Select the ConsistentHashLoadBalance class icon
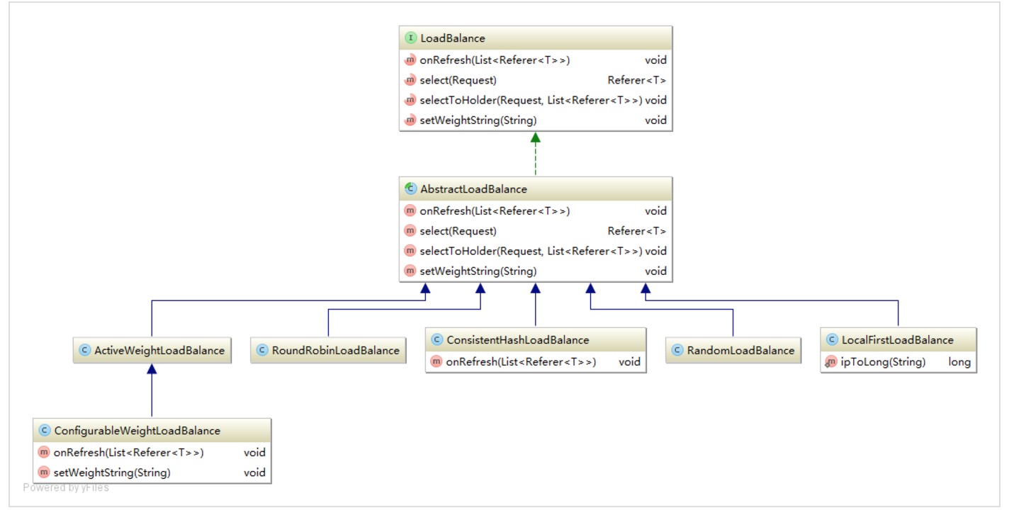 [x=436, y=340]
